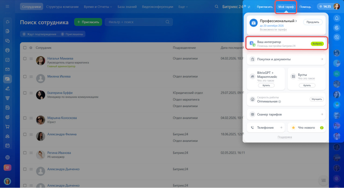Open the calendar icon in left sidebar
This screenshot has width=344, height=188.
pyautogui.click(x=8, y=146)
